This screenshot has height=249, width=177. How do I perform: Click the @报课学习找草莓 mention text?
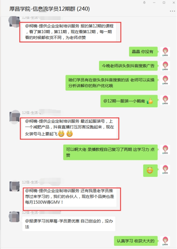pos(52,221)
